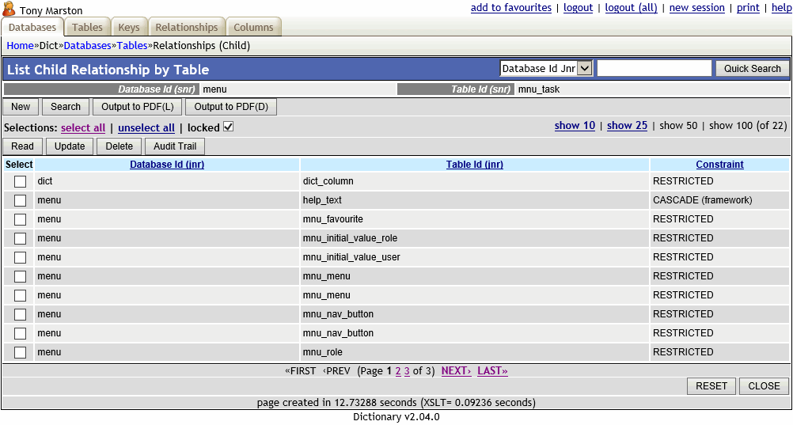Click add to favourites link
The image size is (793, 425).
point(510,8)
